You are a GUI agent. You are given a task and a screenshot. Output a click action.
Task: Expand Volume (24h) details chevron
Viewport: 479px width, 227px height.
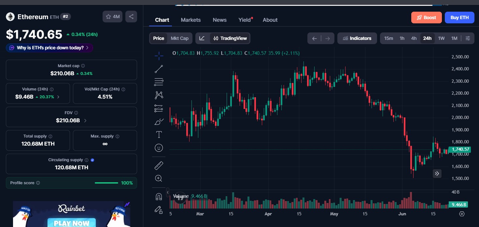tap(58, 97)
